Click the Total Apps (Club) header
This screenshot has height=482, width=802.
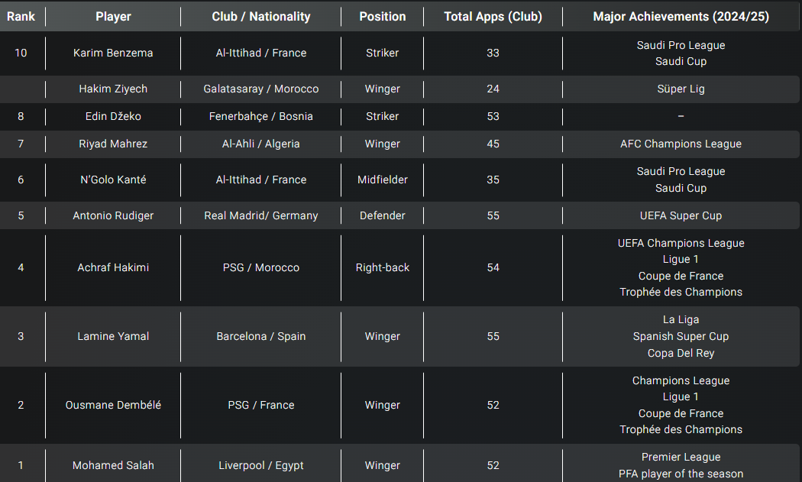click(493, 16)
